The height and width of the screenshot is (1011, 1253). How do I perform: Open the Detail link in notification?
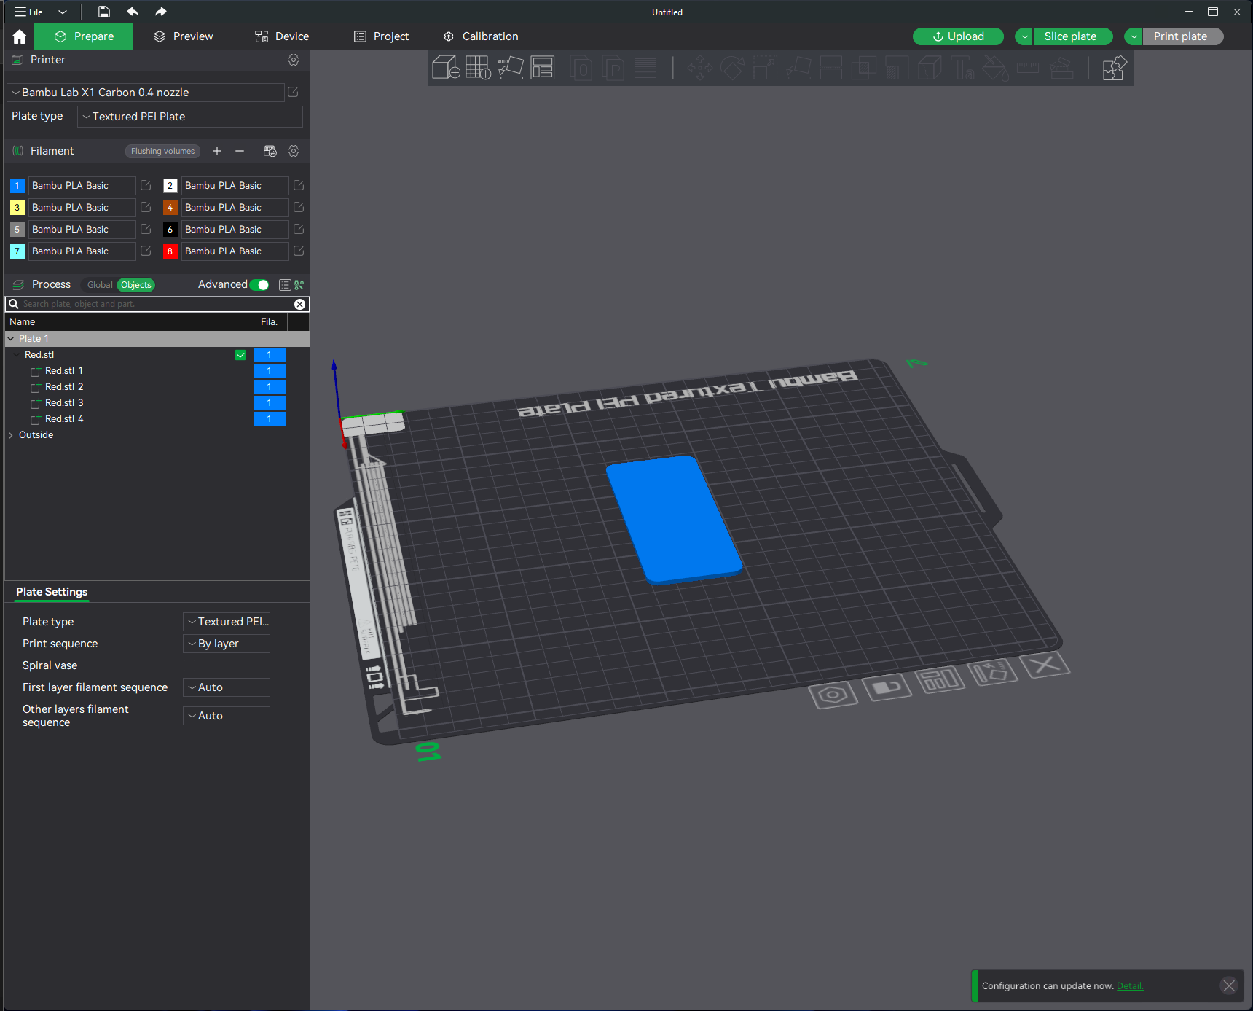point(1130,986)
